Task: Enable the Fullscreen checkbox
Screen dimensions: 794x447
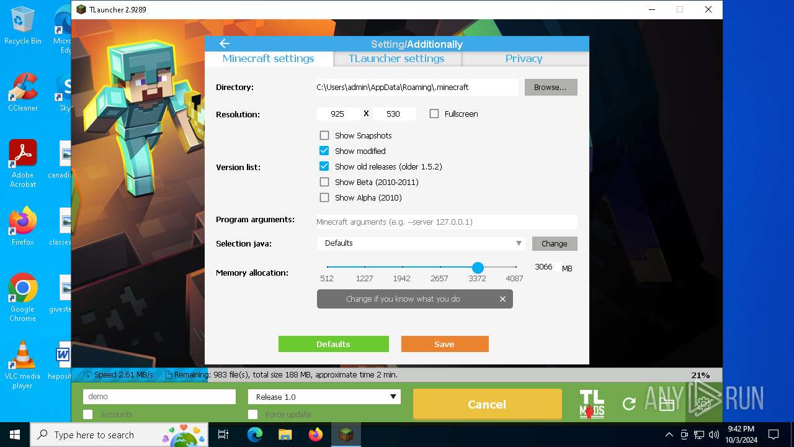Action: pyautogui.click(x=434, y=114)
